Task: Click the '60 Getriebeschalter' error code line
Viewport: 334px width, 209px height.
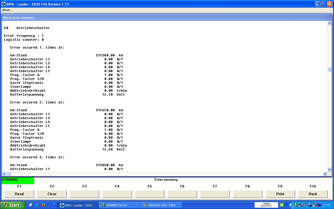Action: pos(27,28)
